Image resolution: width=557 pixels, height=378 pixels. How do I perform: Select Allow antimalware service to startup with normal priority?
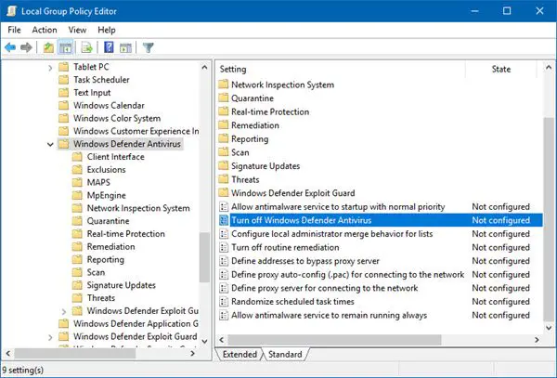point(338,206)
